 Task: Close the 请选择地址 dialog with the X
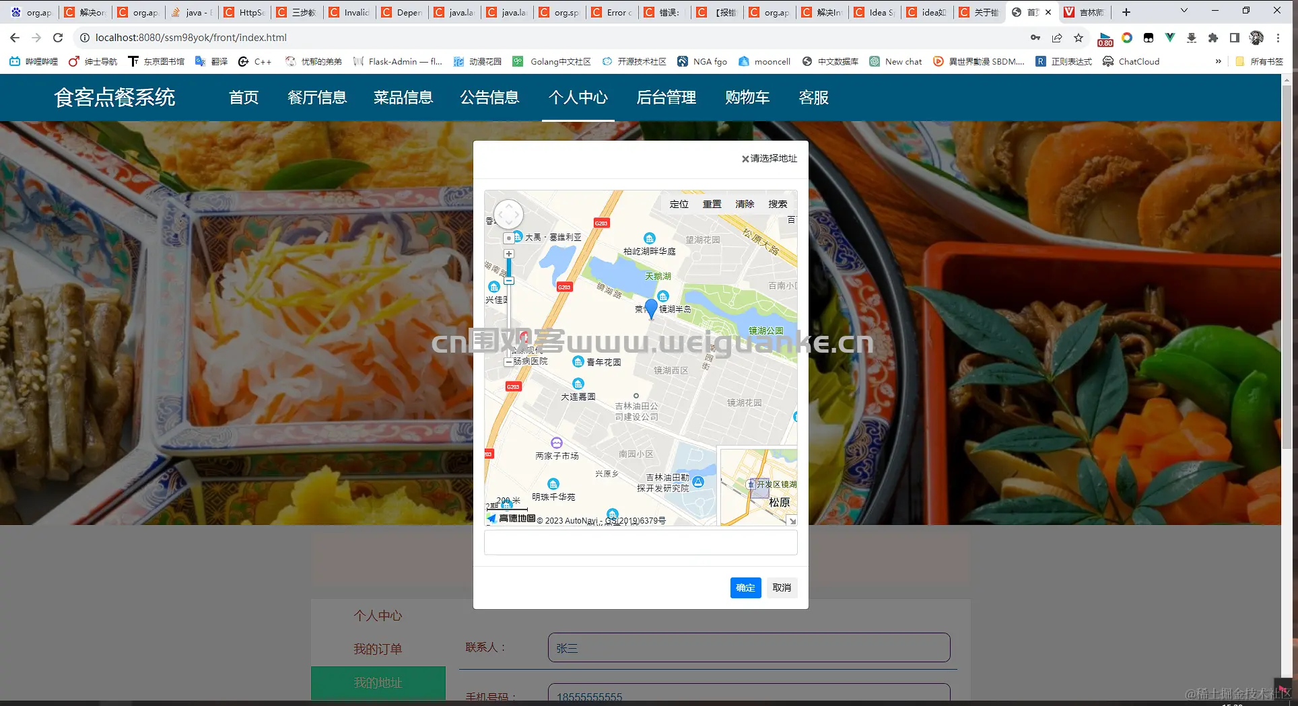pos(745,159)
